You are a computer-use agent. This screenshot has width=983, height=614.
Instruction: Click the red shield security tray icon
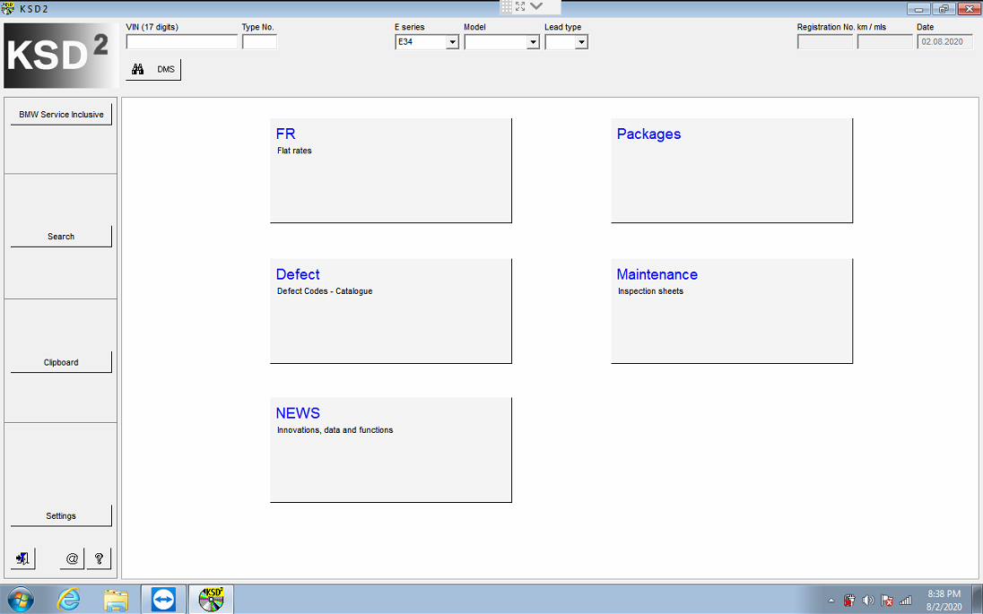point(849,601)
